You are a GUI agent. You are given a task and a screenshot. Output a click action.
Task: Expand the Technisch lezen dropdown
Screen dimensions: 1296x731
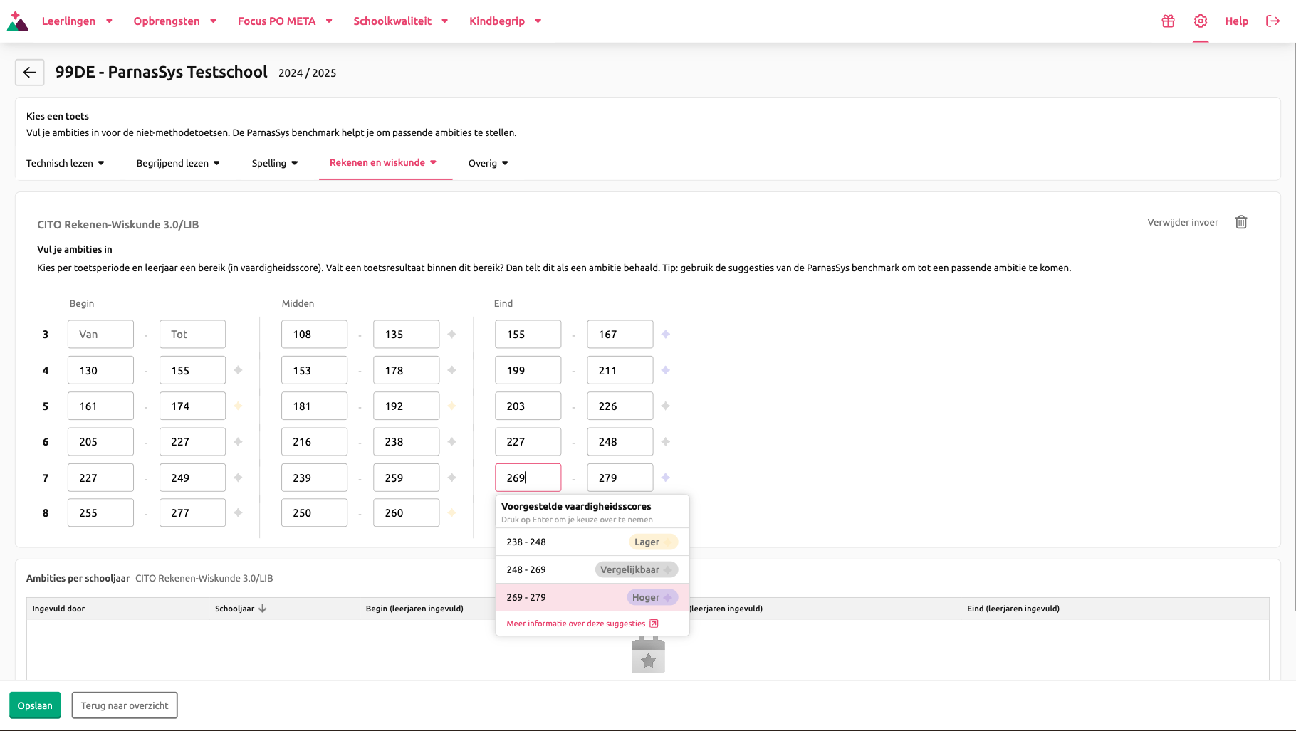[x=66, y=163]
